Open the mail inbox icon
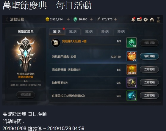 pyautogui.click(x=140, y=19)
